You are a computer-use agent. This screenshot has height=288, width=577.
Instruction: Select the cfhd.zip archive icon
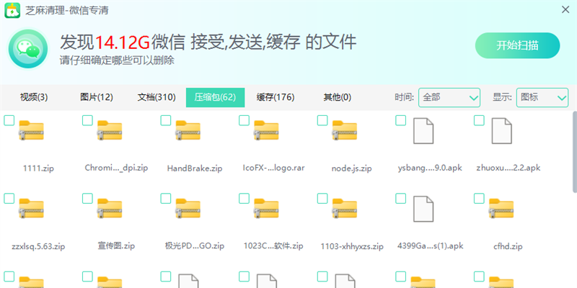click(501, 209)
